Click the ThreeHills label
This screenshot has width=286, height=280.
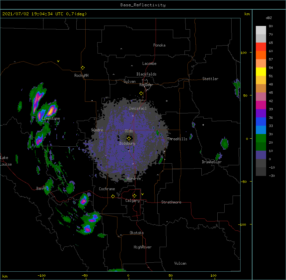[x=177, y=139]
